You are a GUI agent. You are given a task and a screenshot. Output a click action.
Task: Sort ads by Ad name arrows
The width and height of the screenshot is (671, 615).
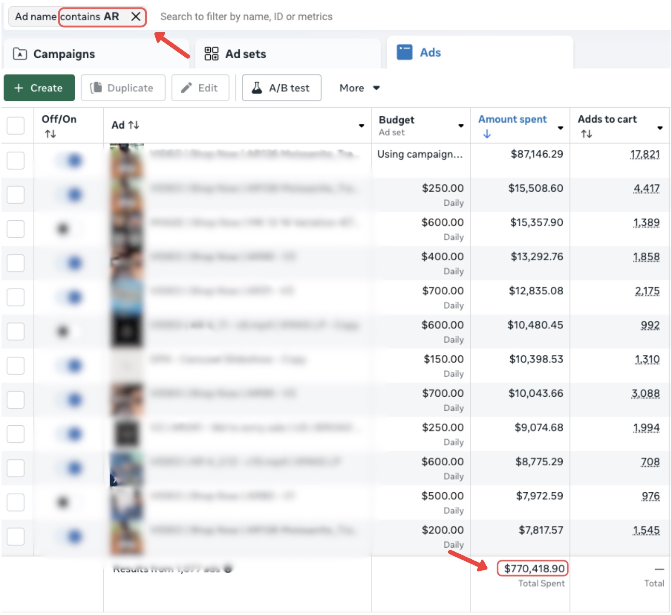(133, 125)
